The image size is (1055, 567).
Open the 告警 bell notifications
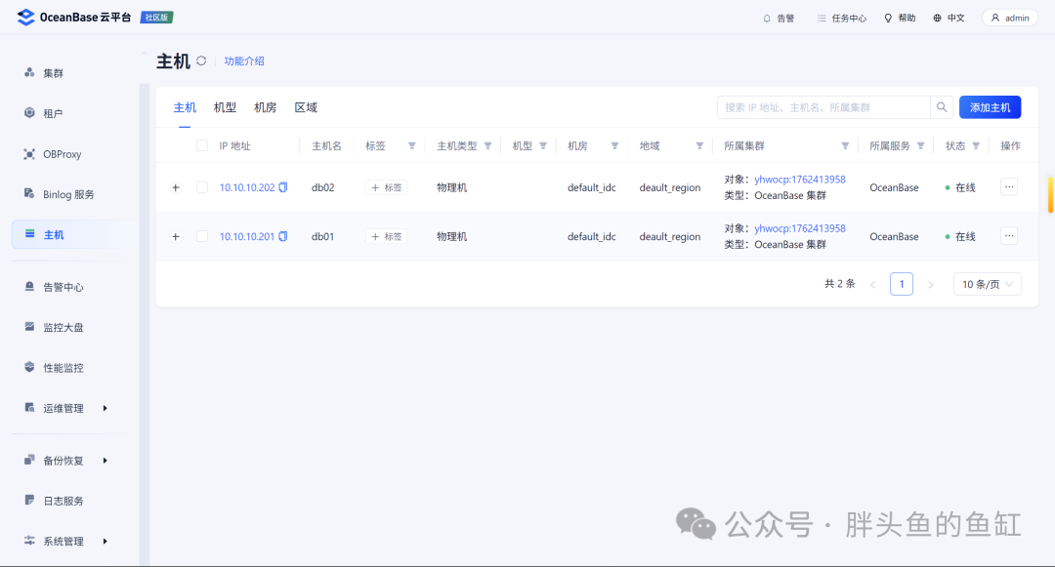[x=779, y=19]
